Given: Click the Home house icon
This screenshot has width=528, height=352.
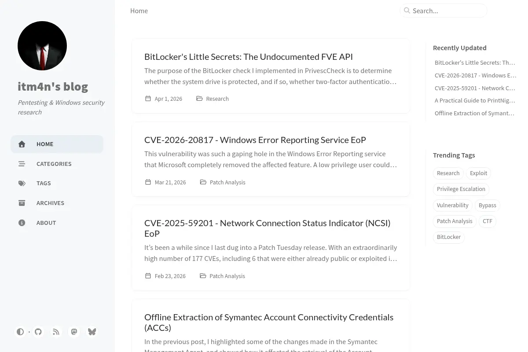Looking at the screenshot, I should point(22,144).
